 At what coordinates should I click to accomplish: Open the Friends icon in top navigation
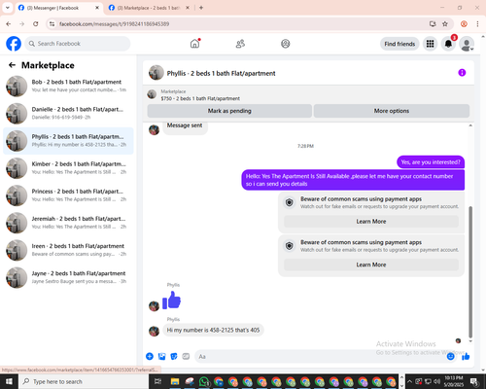tap(240, 44)
